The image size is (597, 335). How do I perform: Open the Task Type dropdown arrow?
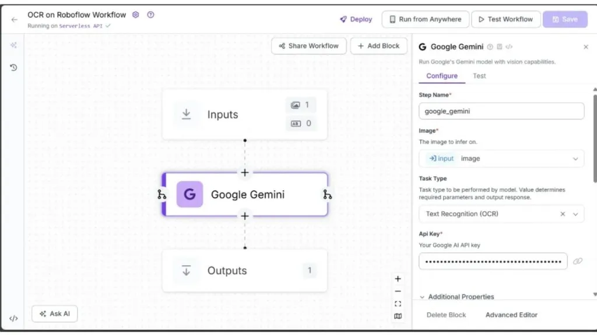[575, 214]
